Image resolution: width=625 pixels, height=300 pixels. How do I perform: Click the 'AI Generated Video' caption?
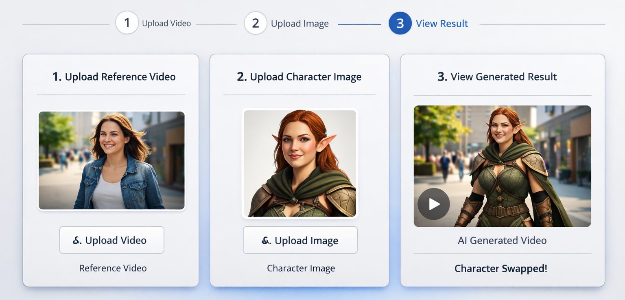click(502, 241)
